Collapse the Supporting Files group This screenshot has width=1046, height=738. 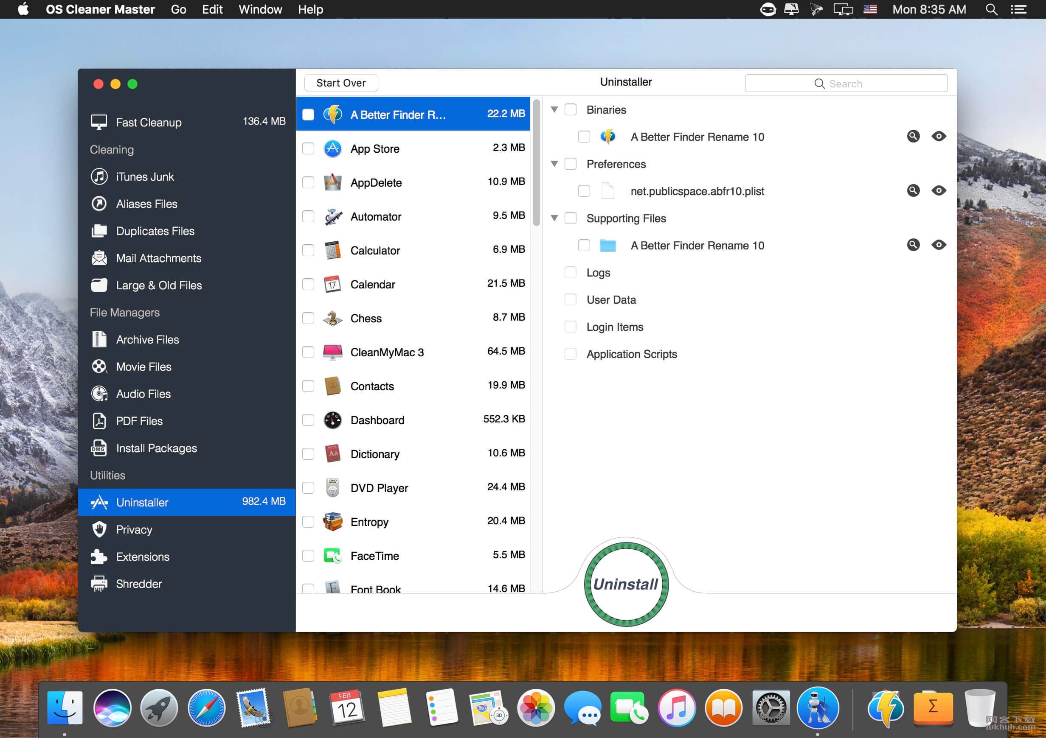pyautogui.click(x=554, y=218)
